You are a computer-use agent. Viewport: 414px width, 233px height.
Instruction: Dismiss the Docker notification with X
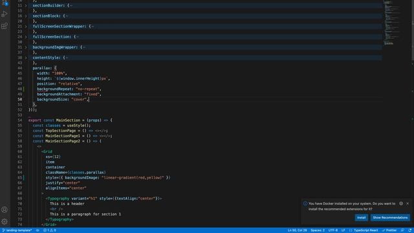(x=408, y=203)
